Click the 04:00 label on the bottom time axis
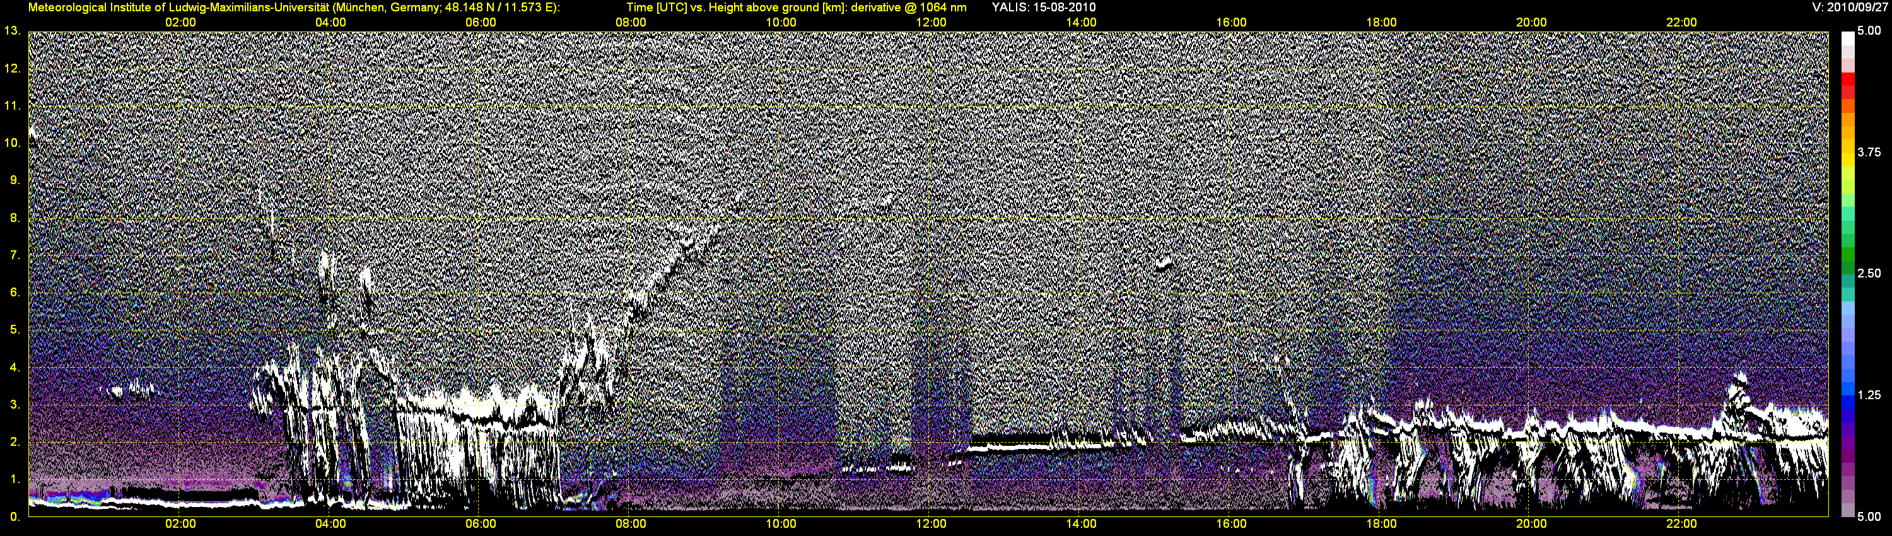This screenshot has width=1892, height=536. click(x=330, y=524)
